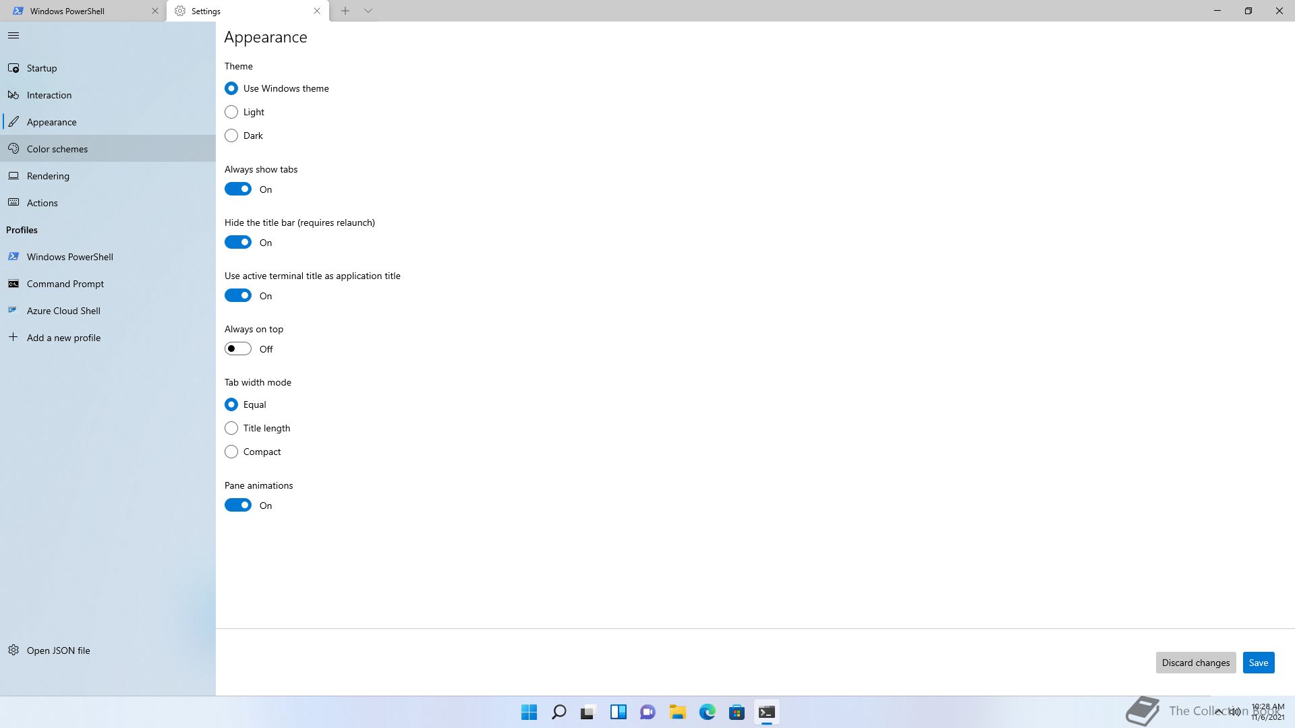Disable Pane animations toggle
The height and width of the screenshot is (728, 1295).
point(238,506)
